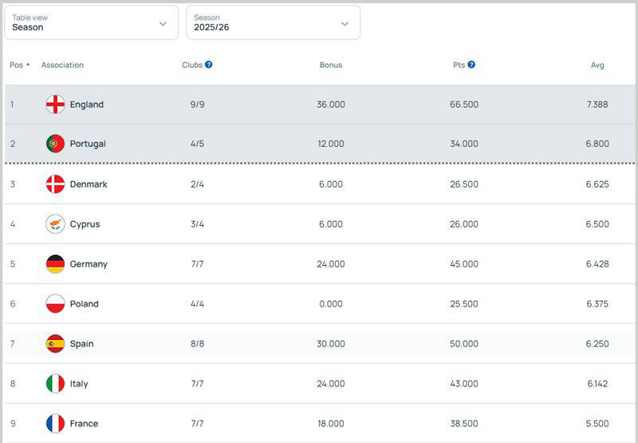Screen dimensions: 638x443
Task: Click the Germany flag icon
Action: click(x=55, y=264)
